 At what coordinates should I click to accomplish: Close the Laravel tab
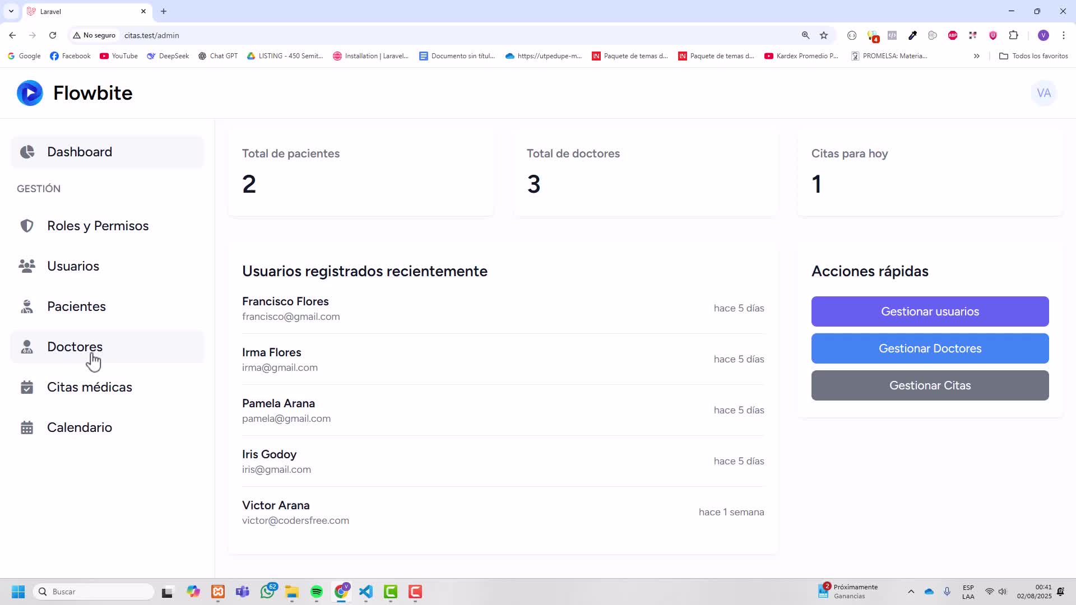143,11
